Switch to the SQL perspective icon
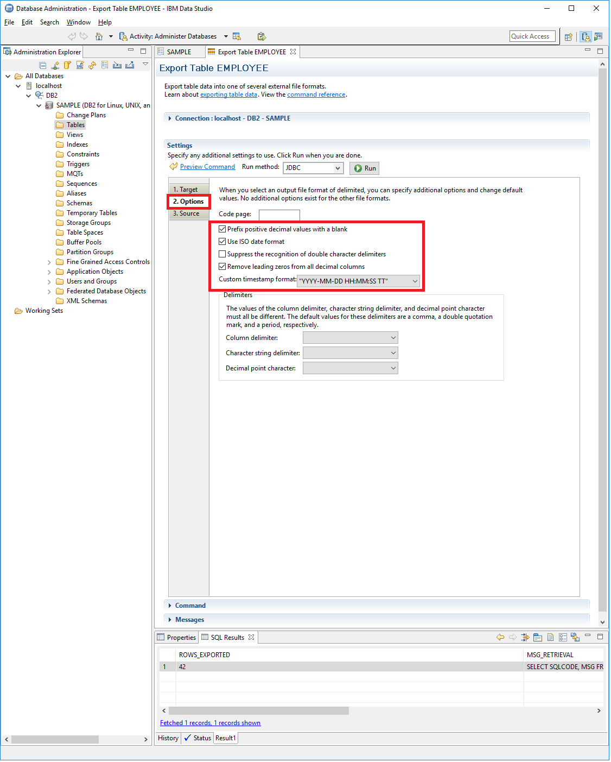611x762 pixels. pos(598,37)
